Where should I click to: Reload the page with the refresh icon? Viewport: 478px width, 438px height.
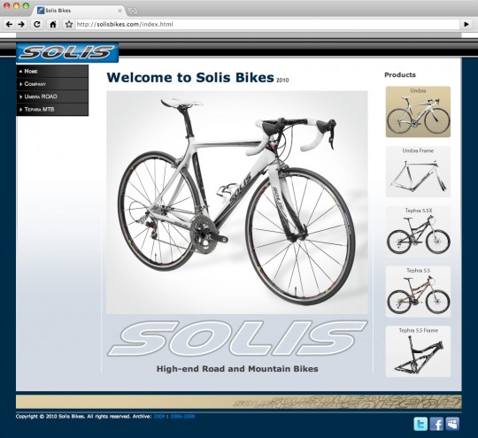(37, 24)
